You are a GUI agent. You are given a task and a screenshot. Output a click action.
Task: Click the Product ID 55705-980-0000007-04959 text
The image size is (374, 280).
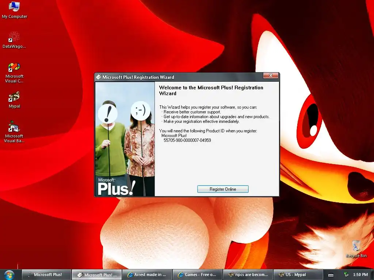coord(187,140)
